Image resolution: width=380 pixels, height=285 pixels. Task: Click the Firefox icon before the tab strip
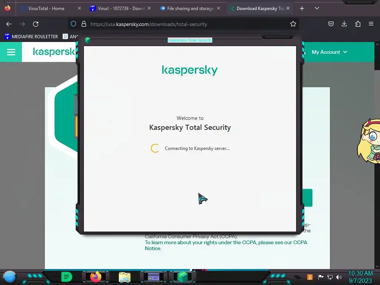[x=7, y=8]
